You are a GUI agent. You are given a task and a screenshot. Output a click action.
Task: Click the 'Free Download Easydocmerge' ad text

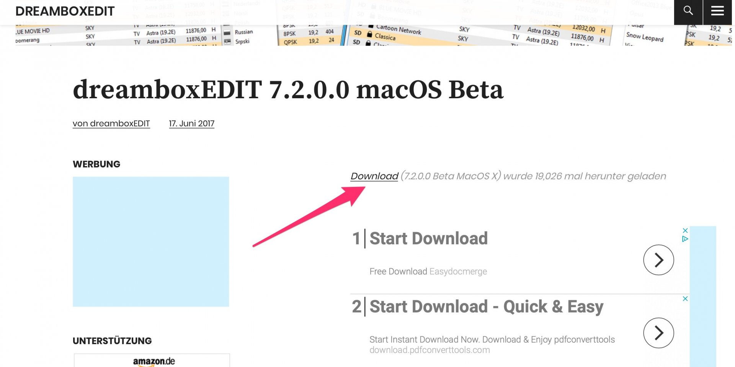pyautogui.click(x=428, y=271)
